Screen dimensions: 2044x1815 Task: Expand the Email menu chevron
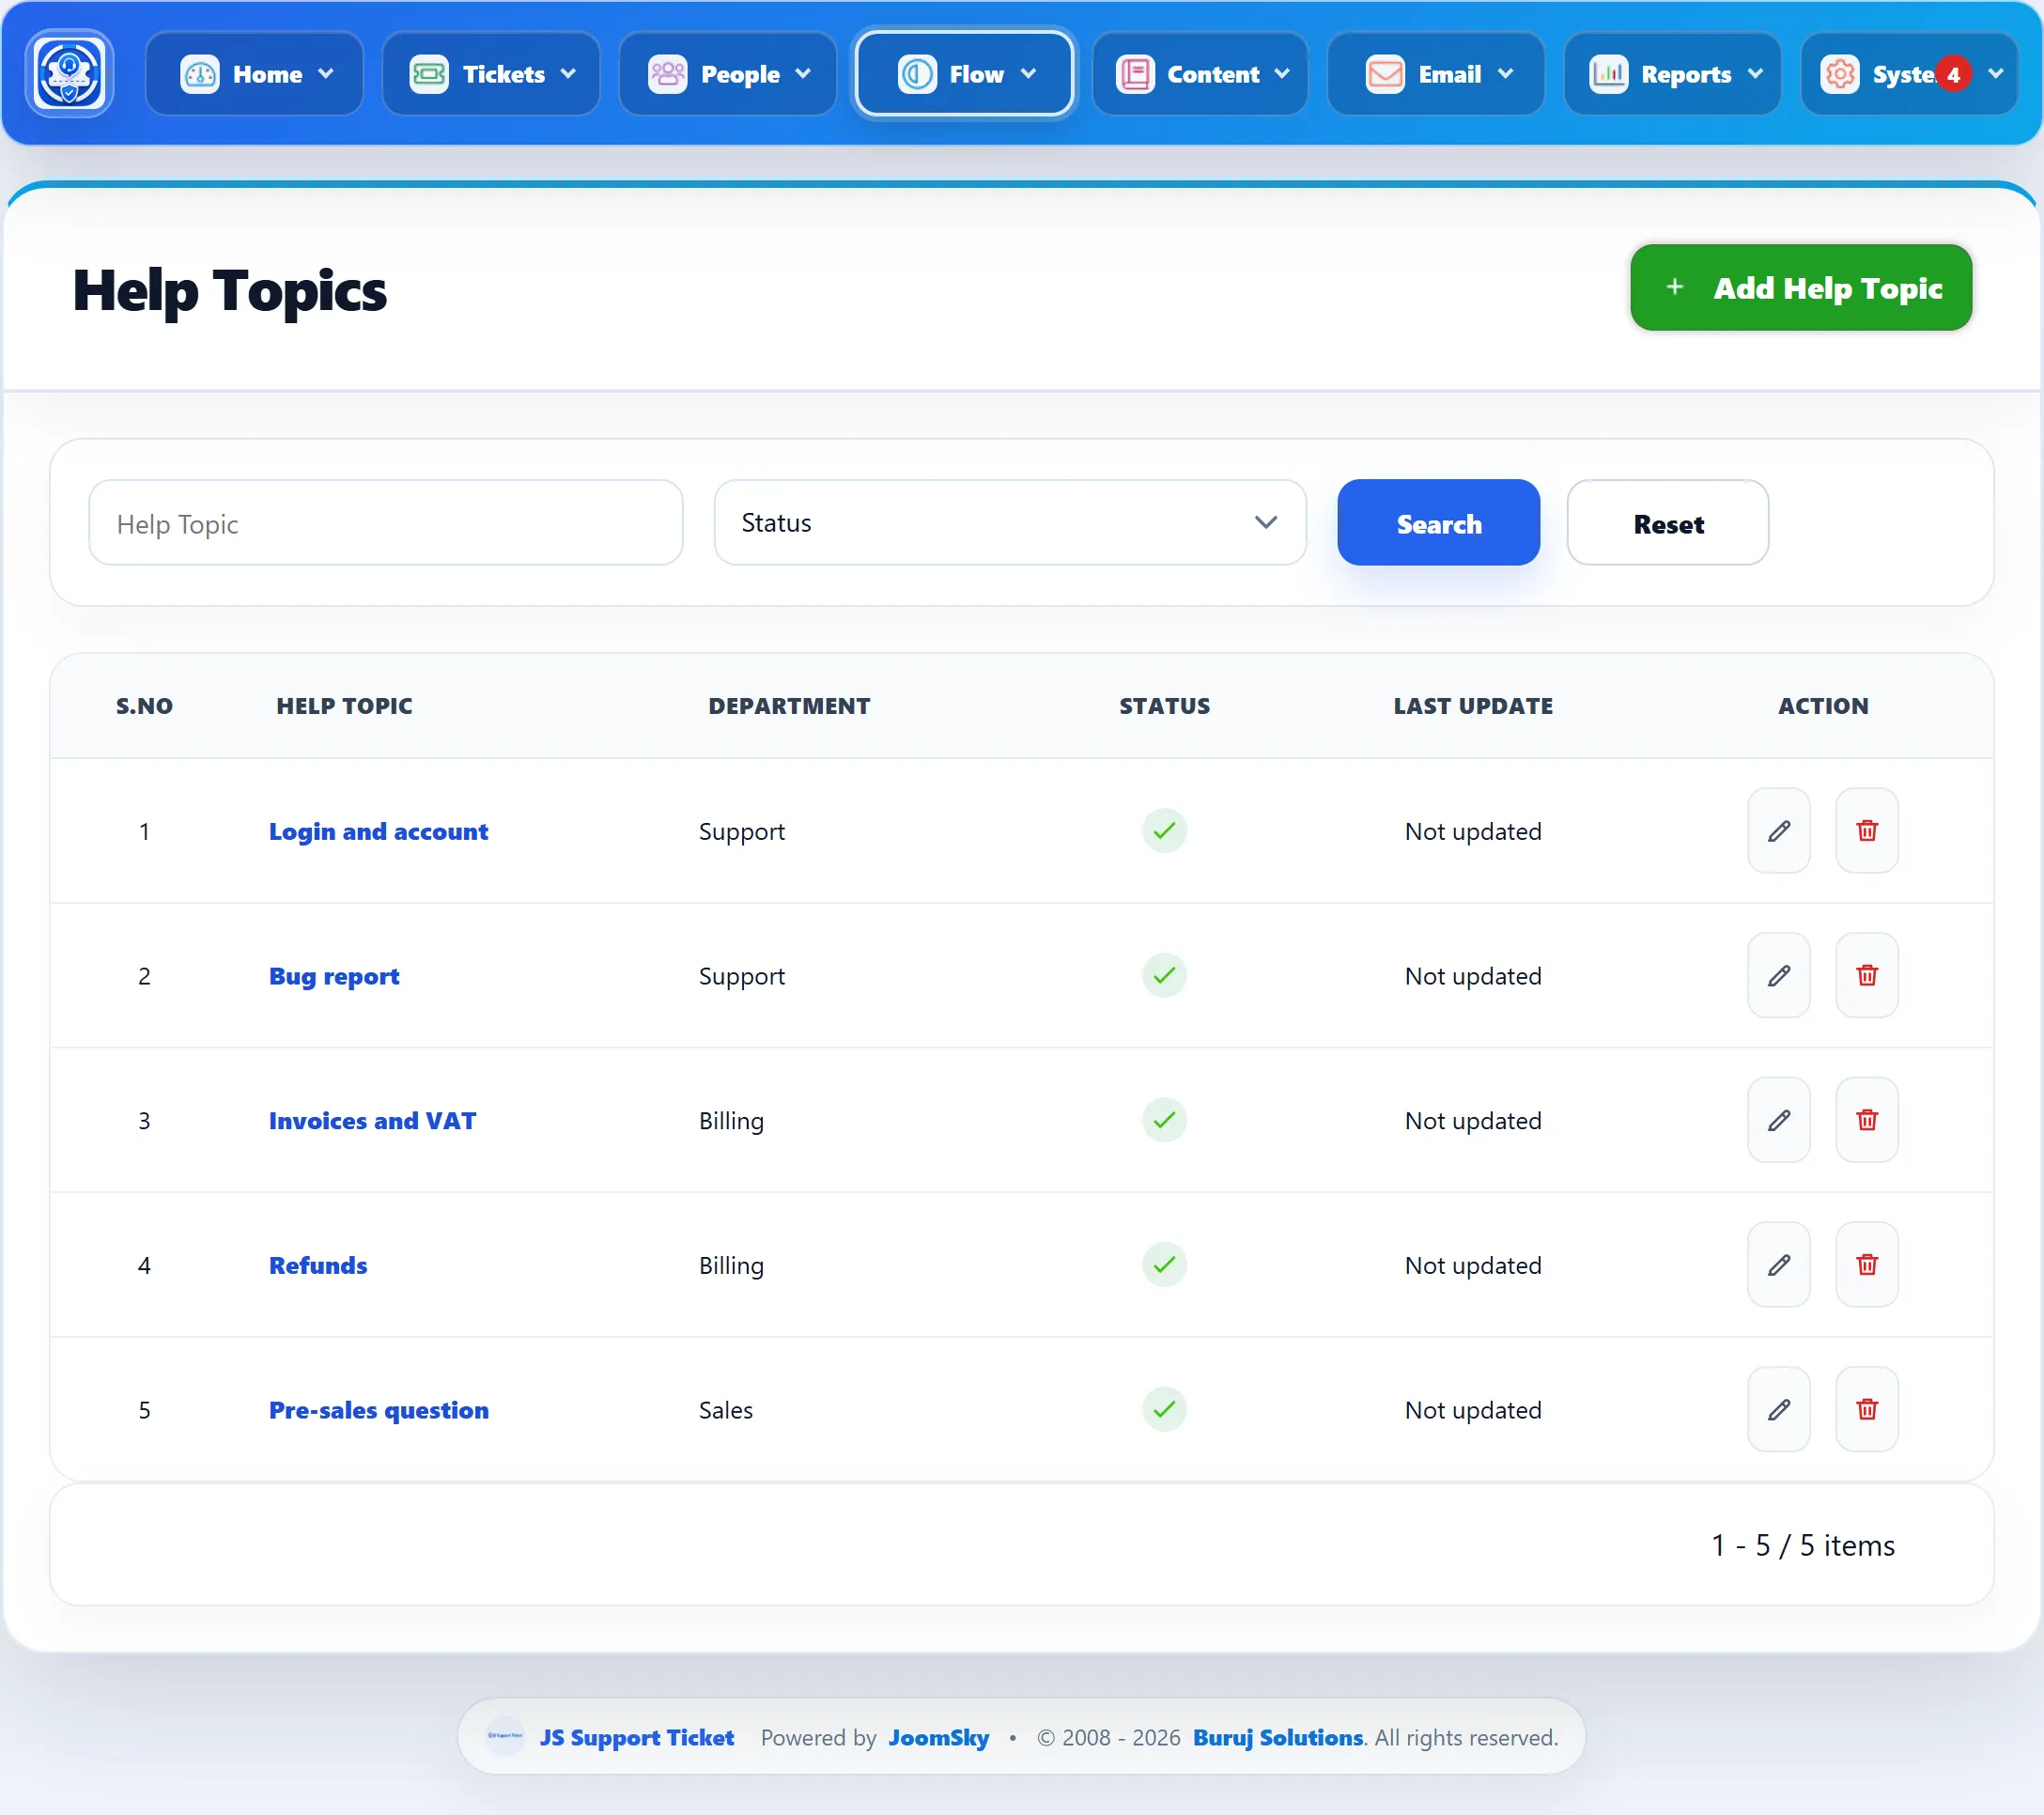1505,74
